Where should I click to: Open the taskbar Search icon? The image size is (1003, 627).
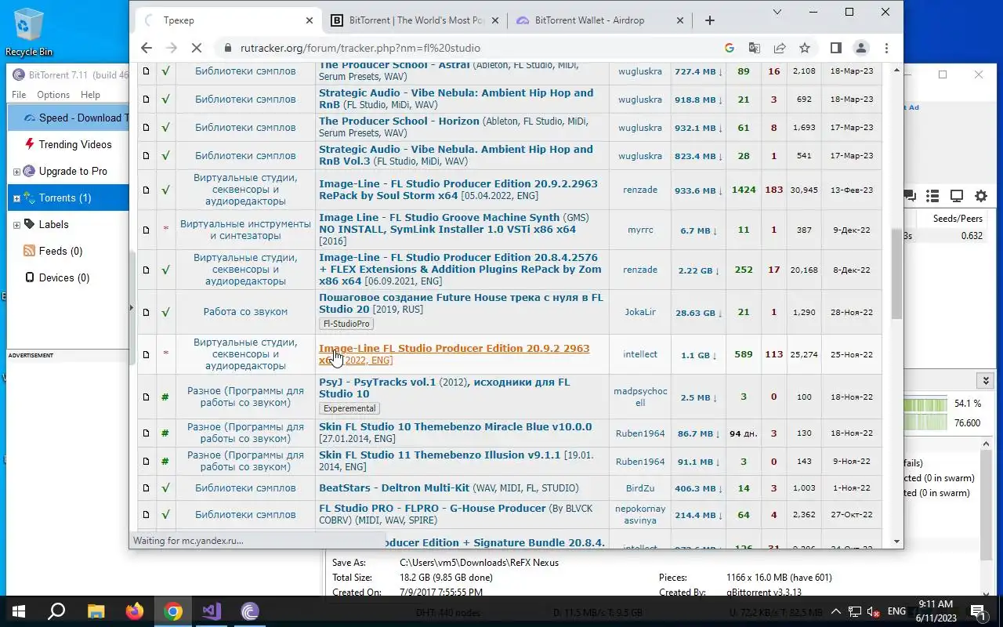(56, 611)
